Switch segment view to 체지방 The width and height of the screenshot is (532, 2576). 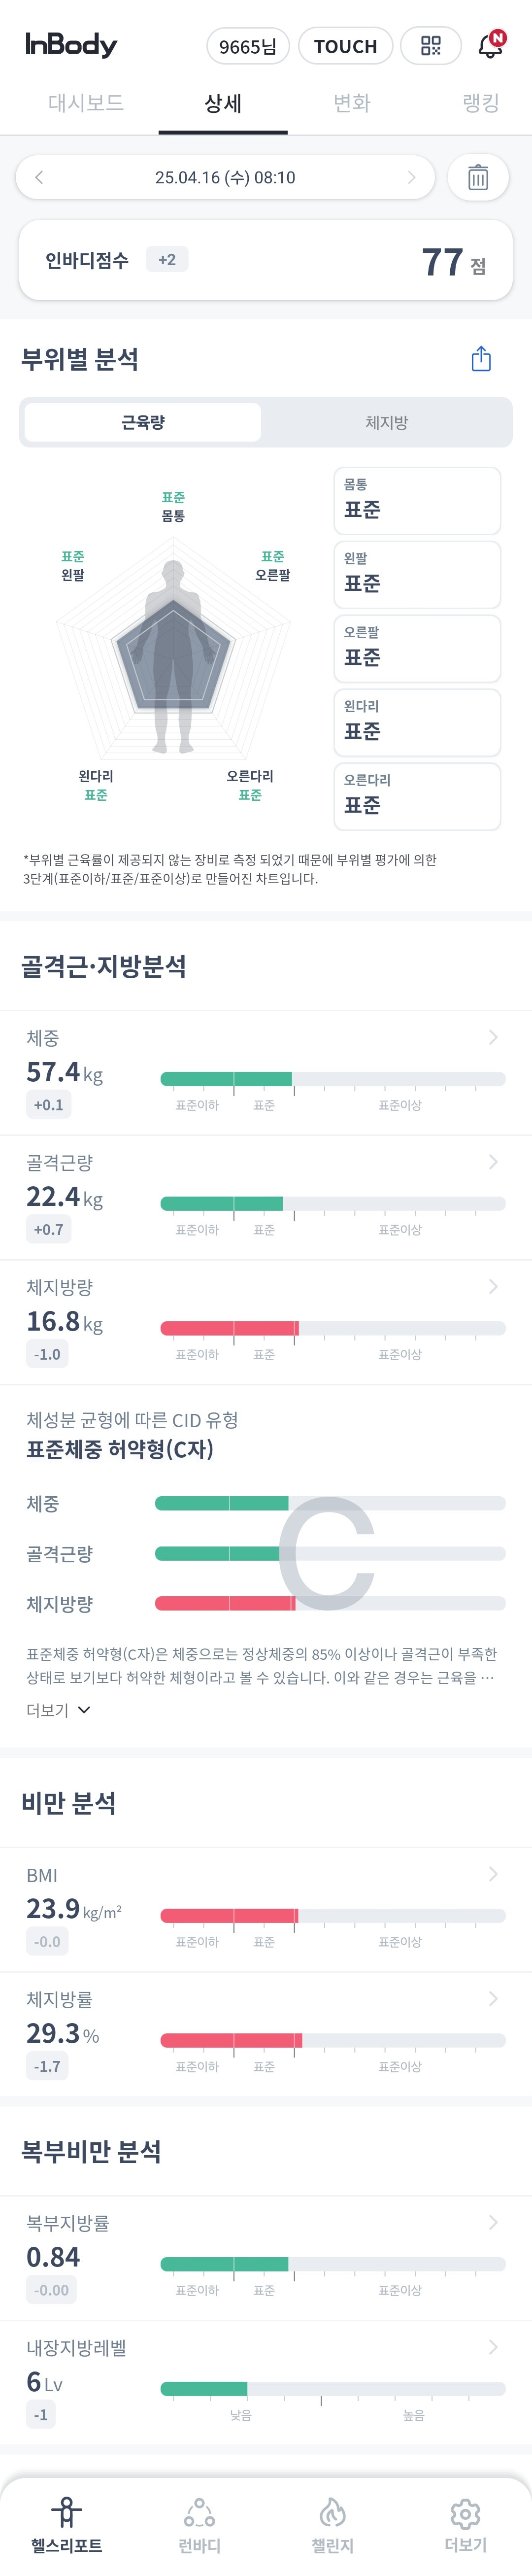(386, 423)
